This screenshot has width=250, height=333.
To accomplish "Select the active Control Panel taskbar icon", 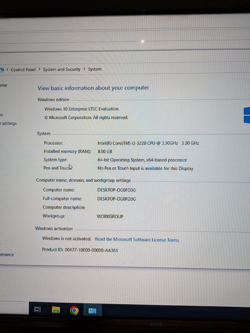I will (92, 311).
